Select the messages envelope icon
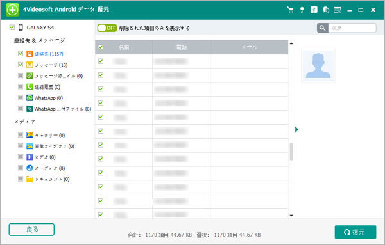Viewport: 385px width, 245px height. click(x=30, y=65)
